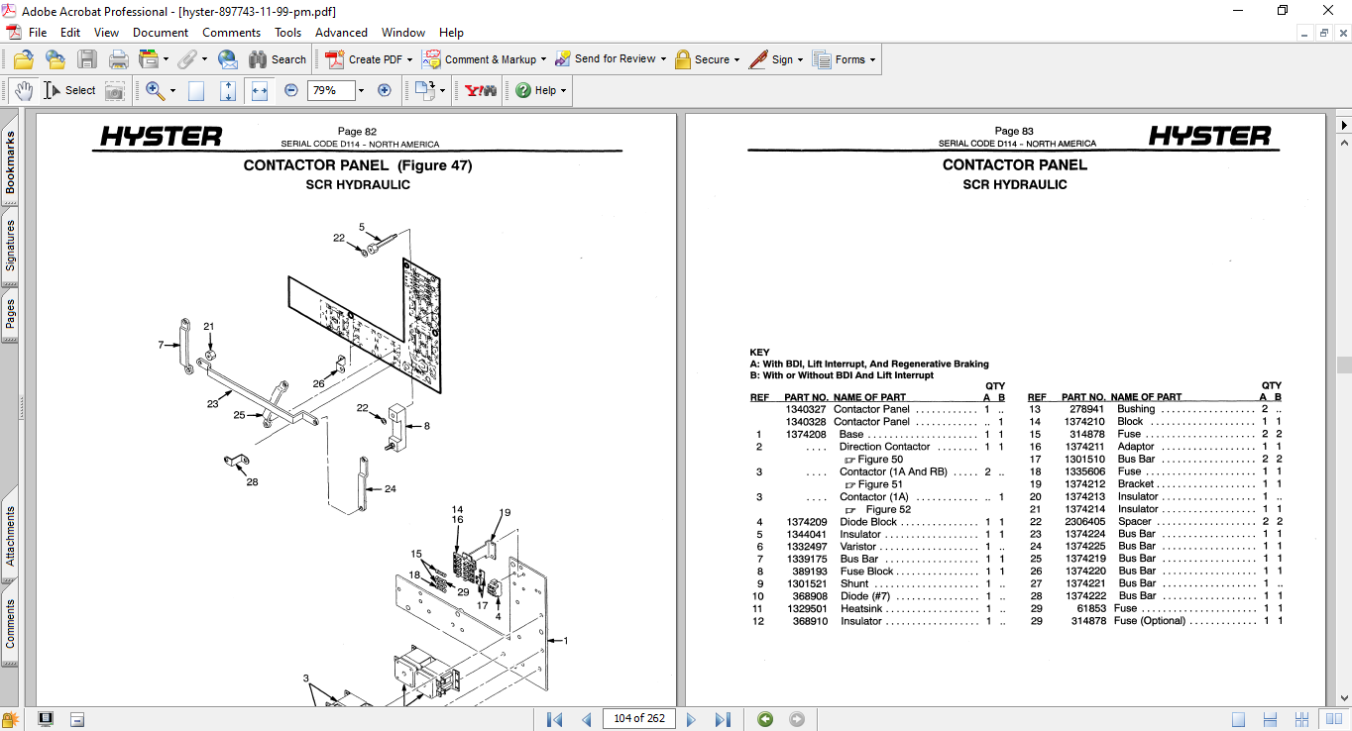Click the Snapshot camera tool
Viewport: 1352px width, 731px height.
pos(115,90)
